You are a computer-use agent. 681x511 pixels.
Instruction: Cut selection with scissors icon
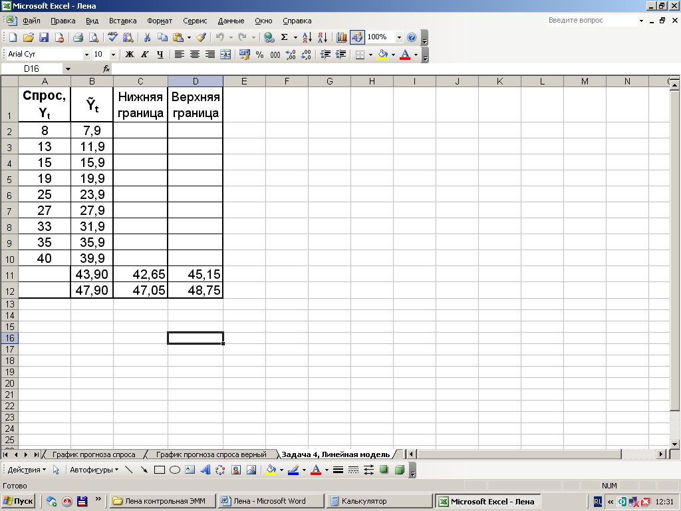pyautogui.click(x=147, y=37)
